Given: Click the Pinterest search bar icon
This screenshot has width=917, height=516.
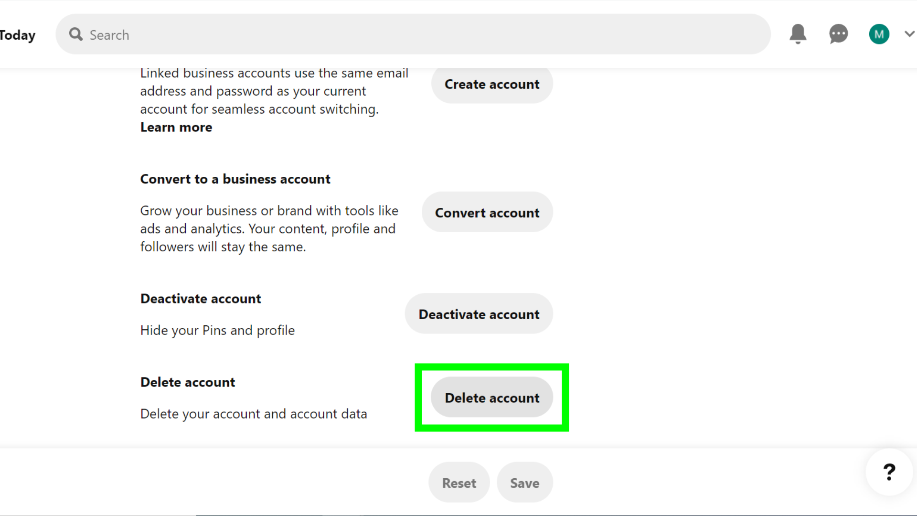Looking at the screenshot, I should click(75, 34).
